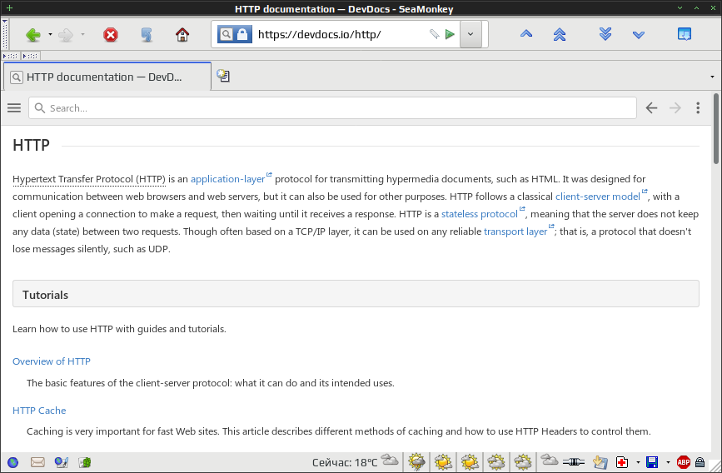
Task: Open the stateless protocol link
Action: pyautogui.click(x=480, y=214)
